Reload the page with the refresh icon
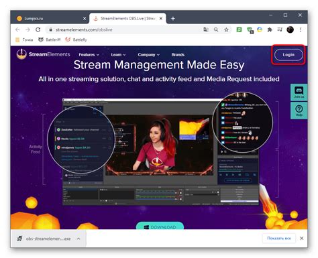 [38, 29]
